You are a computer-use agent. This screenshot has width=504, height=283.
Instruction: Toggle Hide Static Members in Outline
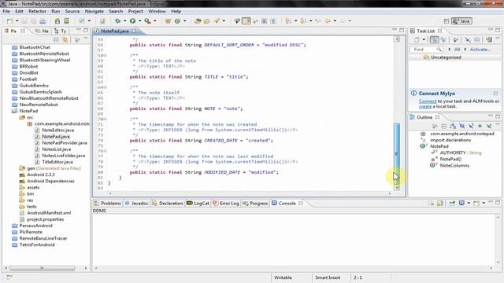471,126
